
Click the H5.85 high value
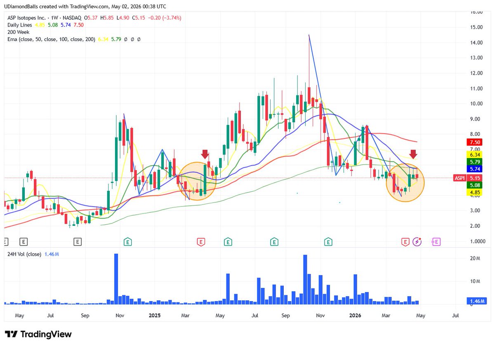coord(108,18)
